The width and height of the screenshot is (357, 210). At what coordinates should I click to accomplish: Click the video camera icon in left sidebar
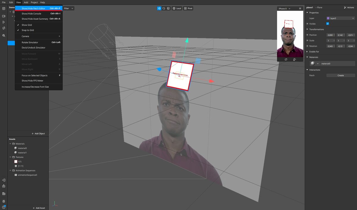coord(4,16)
